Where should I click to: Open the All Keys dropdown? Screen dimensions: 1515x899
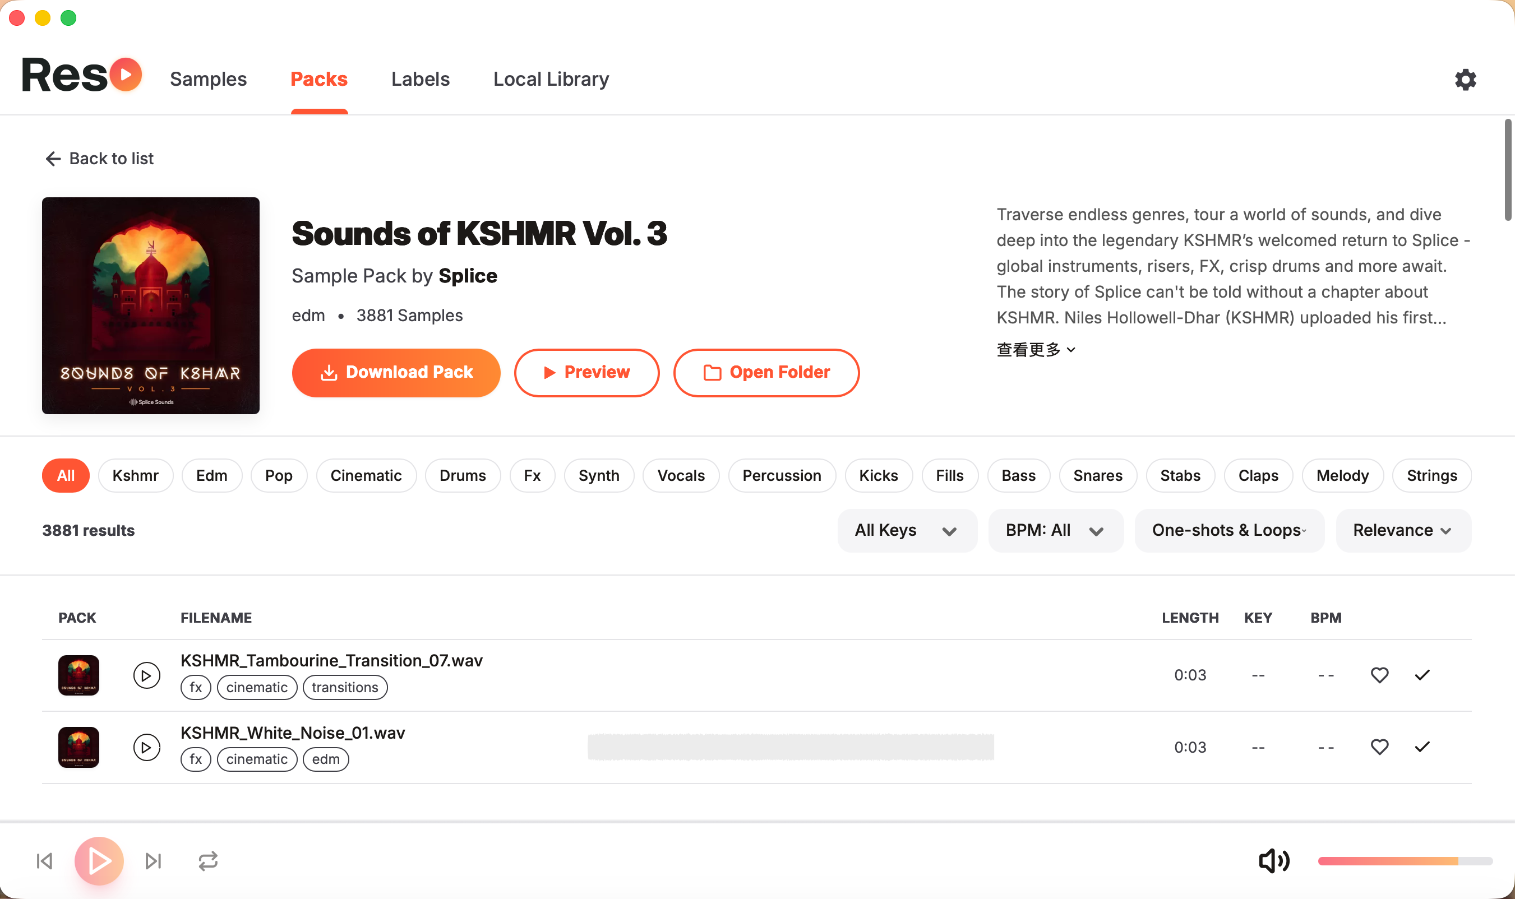pyautogui.click(x=907, y=531)
